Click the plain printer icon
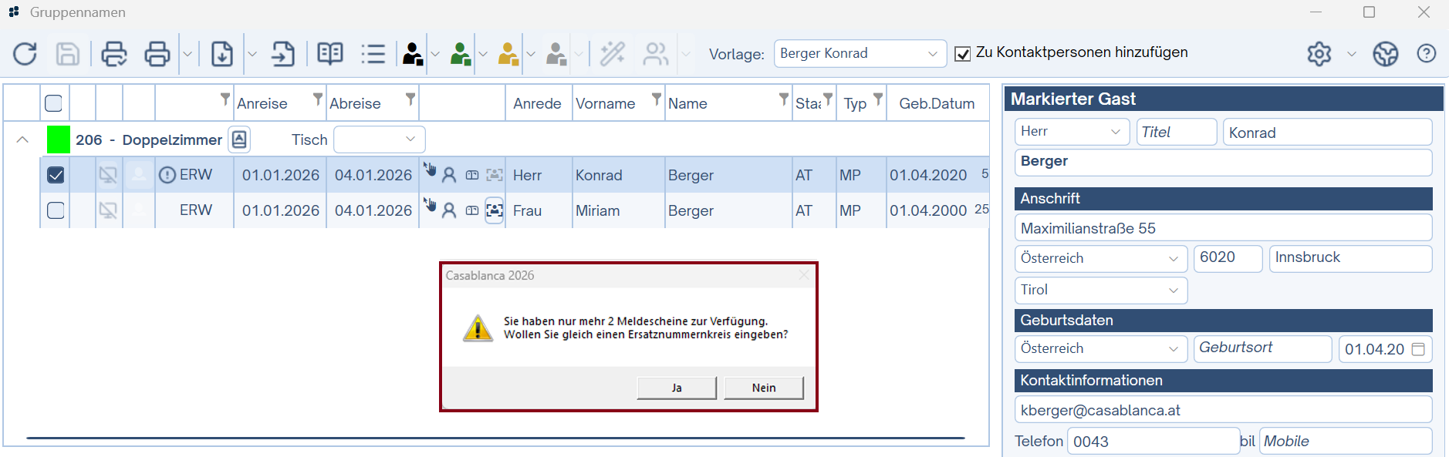This screenshot has height=457, width=1449. coord(157,54)
